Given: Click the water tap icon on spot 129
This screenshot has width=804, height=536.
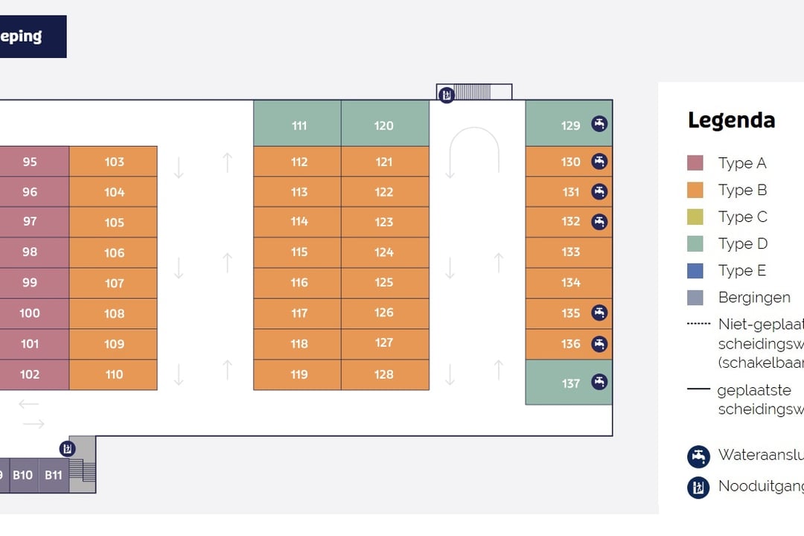Looking at the screenshot, I should [599, 124].
